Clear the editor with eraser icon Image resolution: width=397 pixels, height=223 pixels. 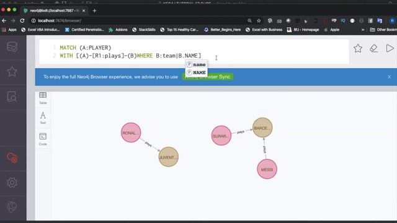(373, 48)
